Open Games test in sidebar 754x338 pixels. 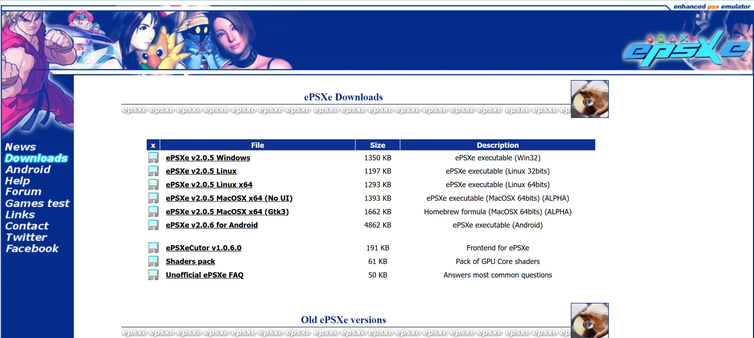(37, 203)
